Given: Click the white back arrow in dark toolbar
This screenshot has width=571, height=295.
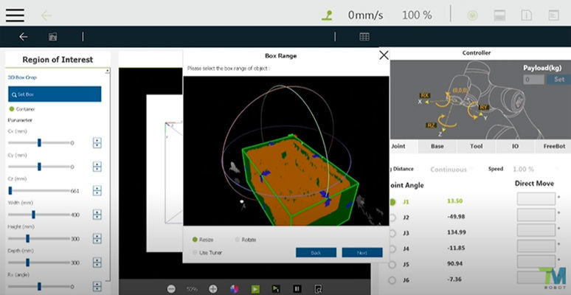Looking at the screenshot, I should (x=24, y=36).
